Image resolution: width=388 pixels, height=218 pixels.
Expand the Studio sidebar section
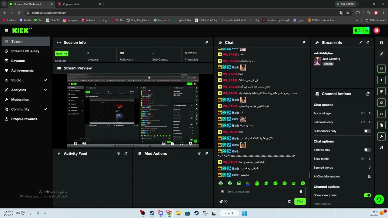45,80
